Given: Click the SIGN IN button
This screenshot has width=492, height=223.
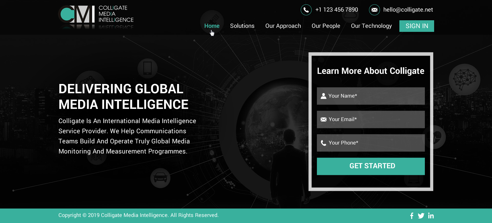Looking at the screenshot, I should click(417, 26).
